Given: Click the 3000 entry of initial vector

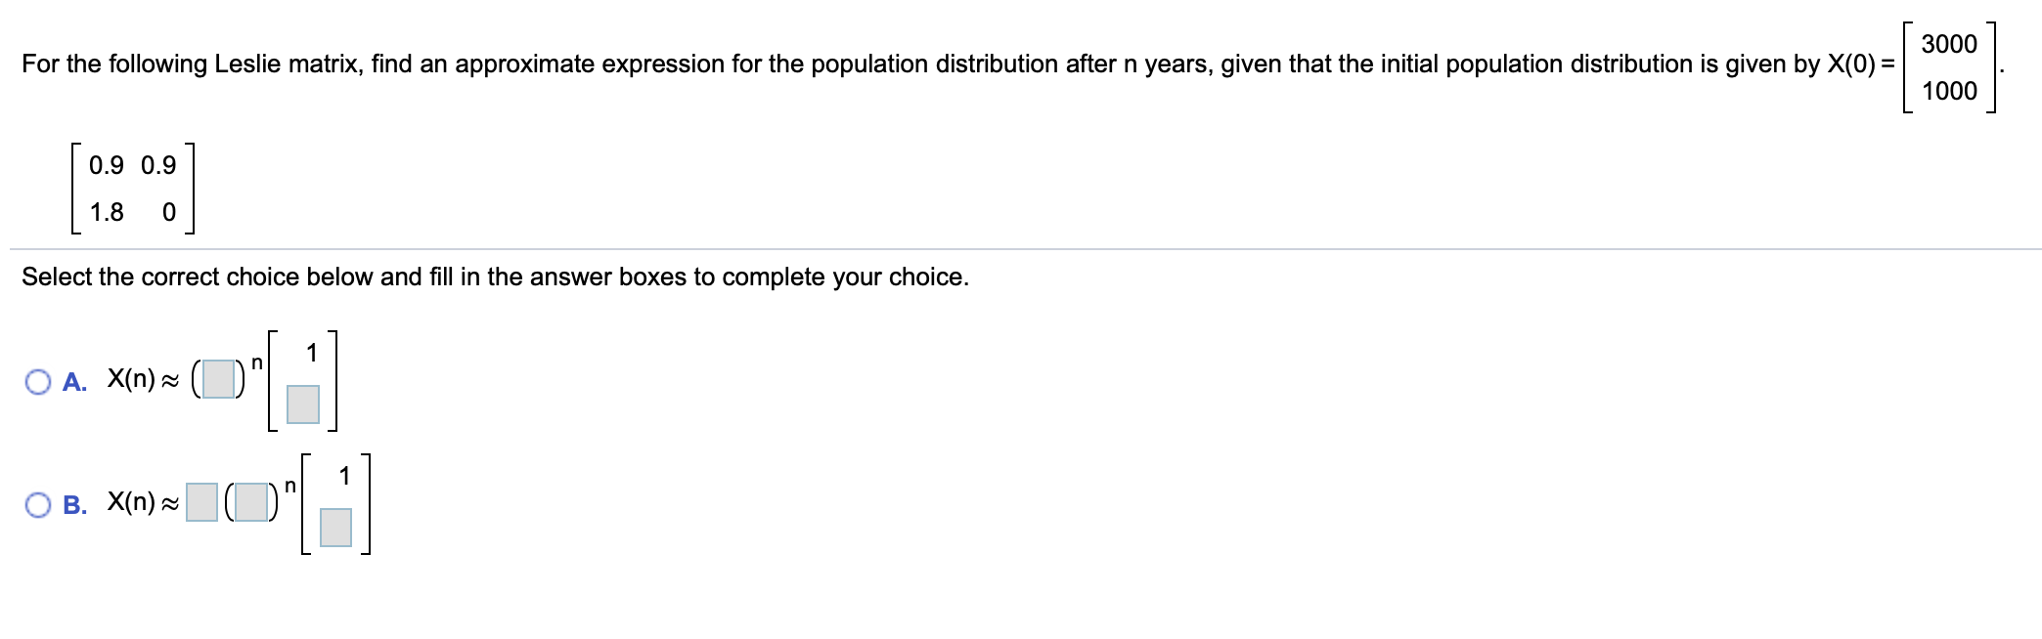Looking at the screenshot, I should point(1949,44).
